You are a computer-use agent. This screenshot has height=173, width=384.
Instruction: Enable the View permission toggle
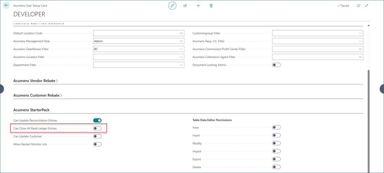[276, 128]
